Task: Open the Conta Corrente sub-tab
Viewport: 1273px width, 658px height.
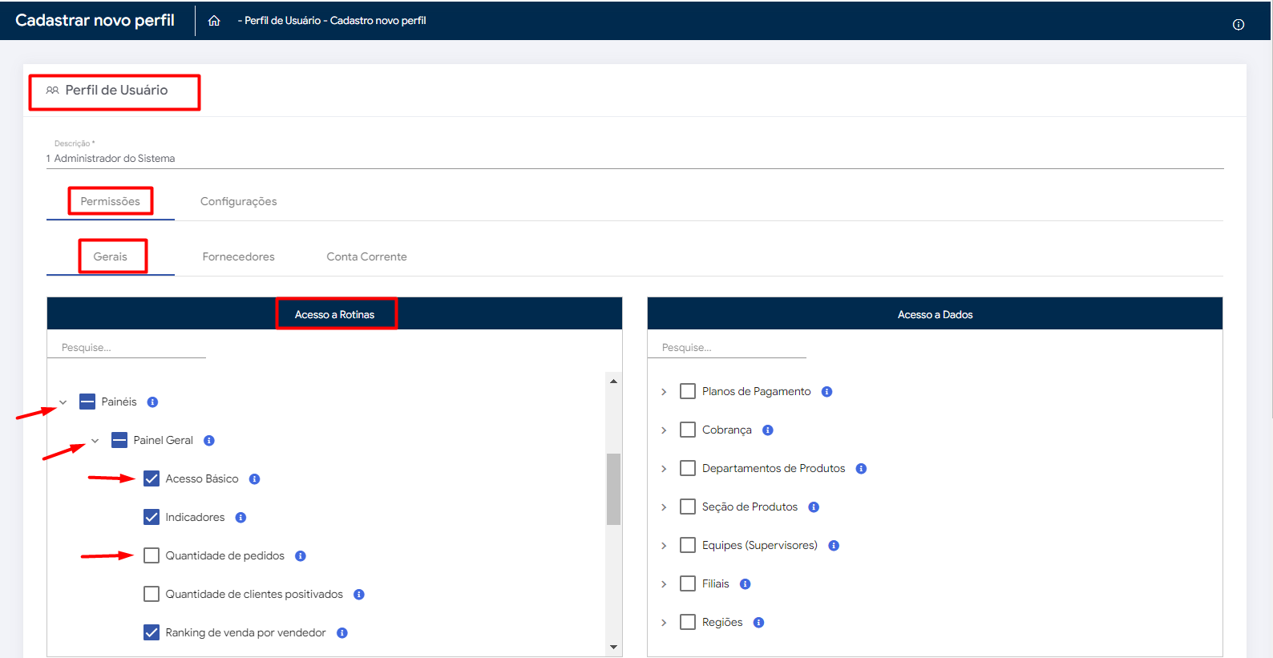Action: pos(366,256)
